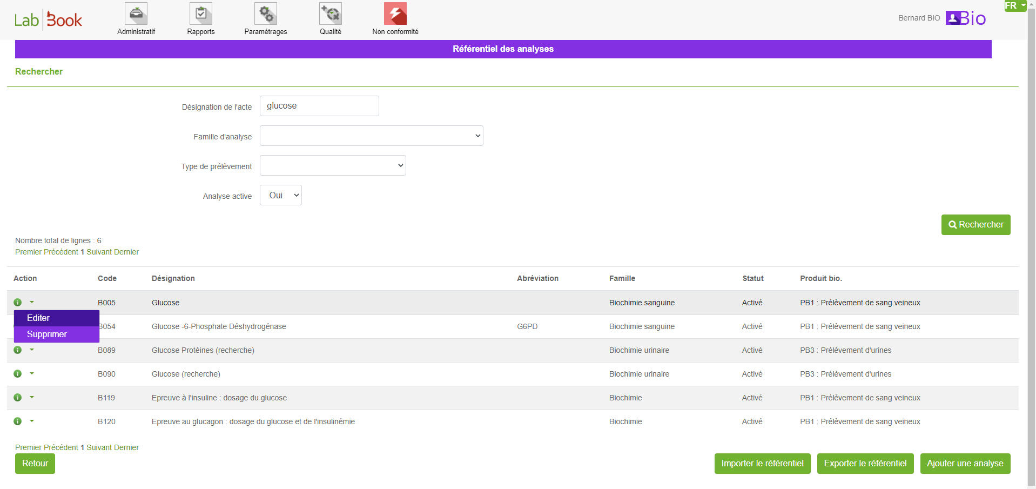1036x489 pixels.
Task: Open the Administratif menu icon
Action: pos(136,14)
